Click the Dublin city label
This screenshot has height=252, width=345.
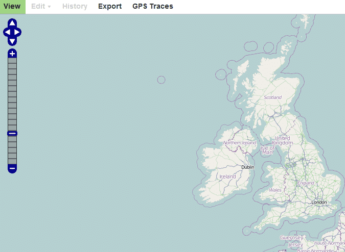(x=248, y=167)
